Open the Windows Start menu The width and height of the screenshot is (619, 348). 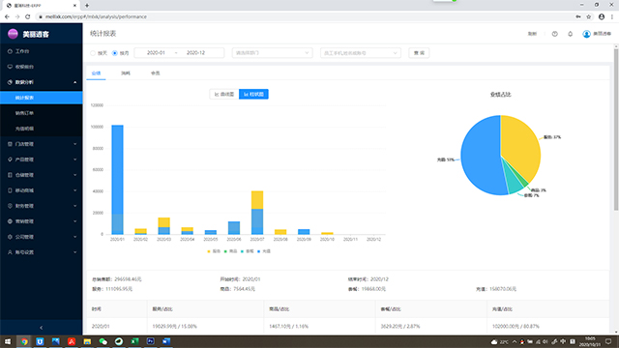tap(8, 341)
